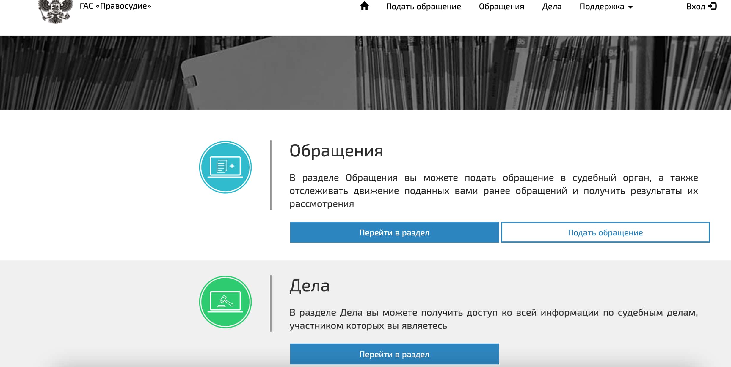
Task: Click the Дела section heading
Action: pyautogui.click(x=309, y=286)
